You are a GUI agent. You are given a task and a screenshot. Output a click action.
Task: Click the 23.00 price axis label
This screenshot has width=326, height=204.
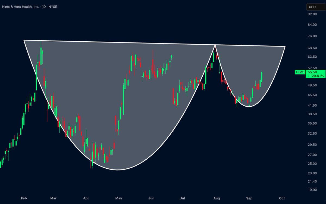(x=312, y=173)
